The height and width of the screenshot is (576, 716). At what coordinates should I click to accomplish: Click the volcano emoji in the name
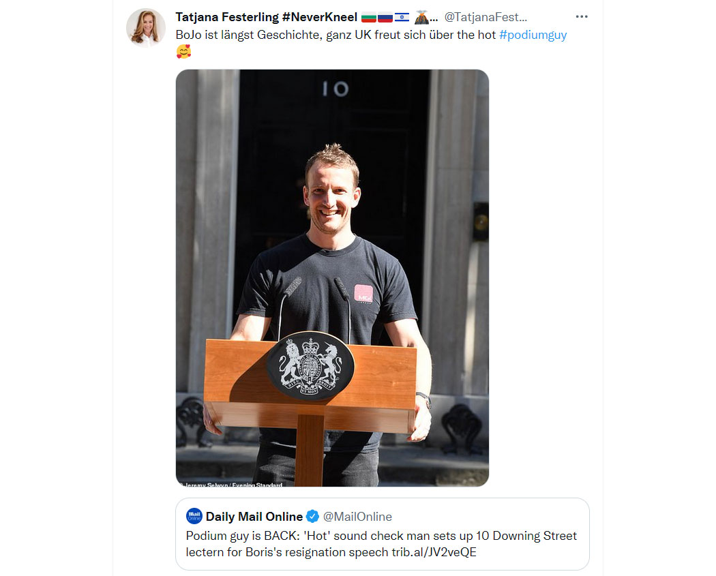click(421, 17)
